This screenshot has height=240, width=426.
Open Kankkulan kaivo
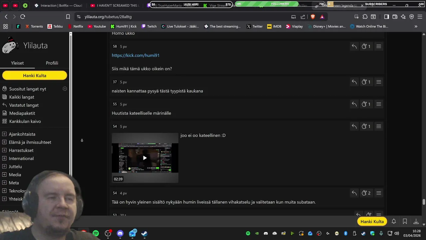pyautogui.click(x=25, y=121)
